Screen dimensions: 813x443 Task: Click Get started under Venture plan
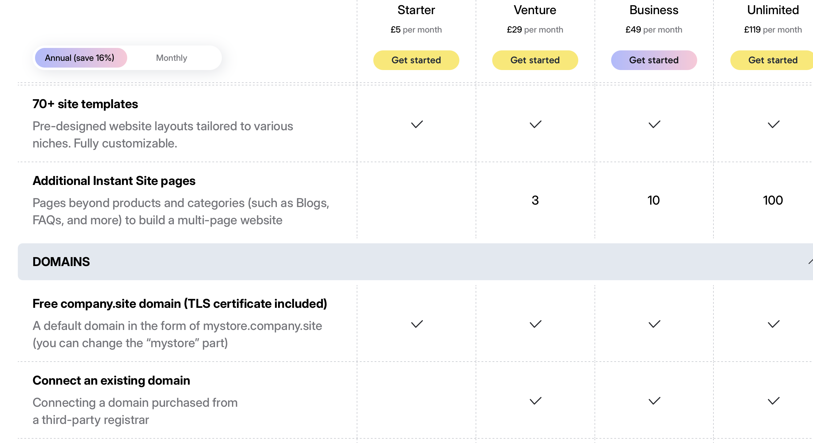(535, 60)
